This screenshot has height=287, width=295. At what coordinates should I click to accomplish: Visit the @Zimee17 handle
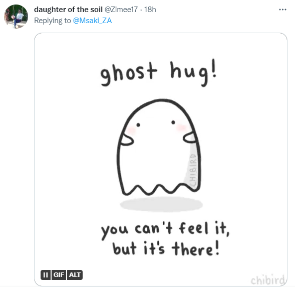121,10
